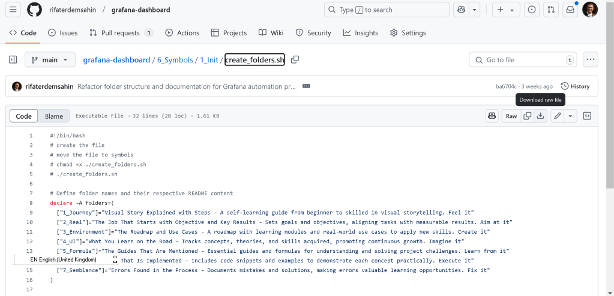Viewport: 614px width, 296px height.
Task: Open the Raw file view
Action: pyautogui.click(x=511, y=116)
